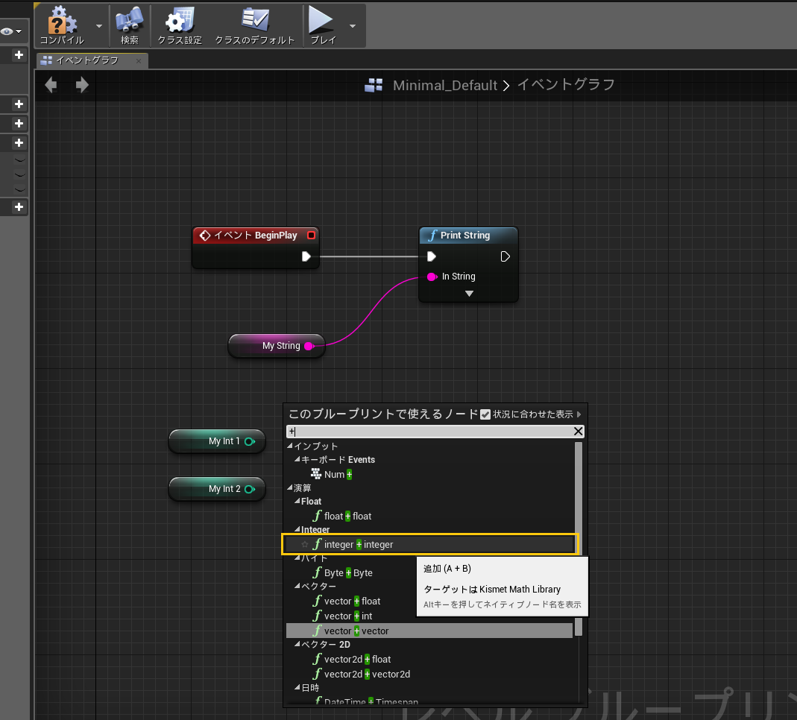Open Class Settings (クラス設定)
797x720 pixels.
pyautogui.click(x=180, y=25)
